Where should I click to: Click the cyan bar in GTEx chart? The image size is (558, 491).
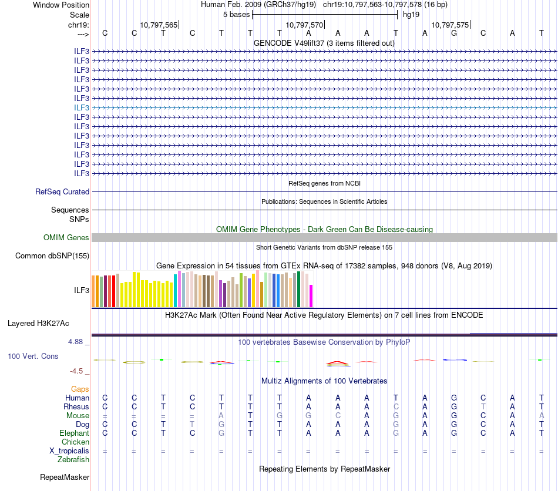pyautogui.click(x=176, y=291)
